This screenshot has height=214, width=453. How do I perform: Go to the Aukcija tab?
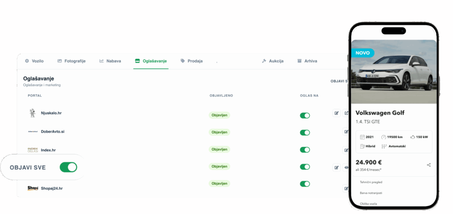(273, 61)
